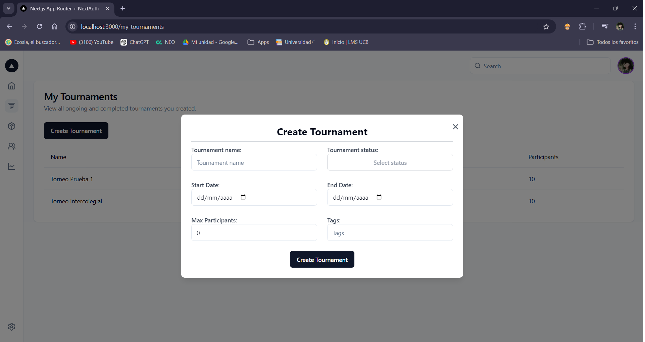
Task: Open the End Date calendar picker
Action: (379, 197)
